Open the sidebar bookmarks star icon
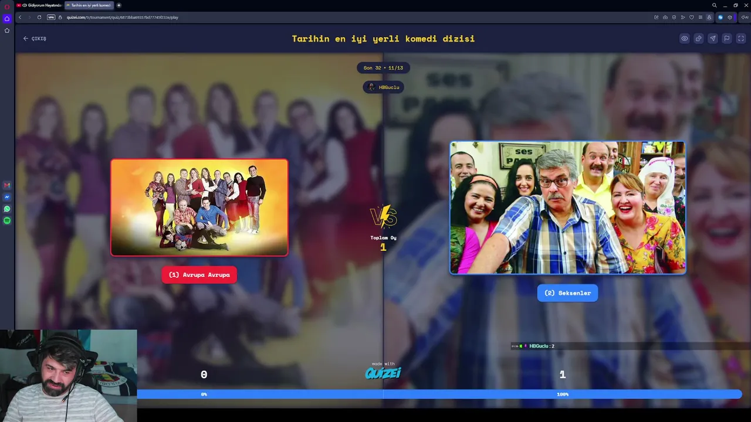Image resolution: width=751 pixels, height=422 pixels. (7, 30)
